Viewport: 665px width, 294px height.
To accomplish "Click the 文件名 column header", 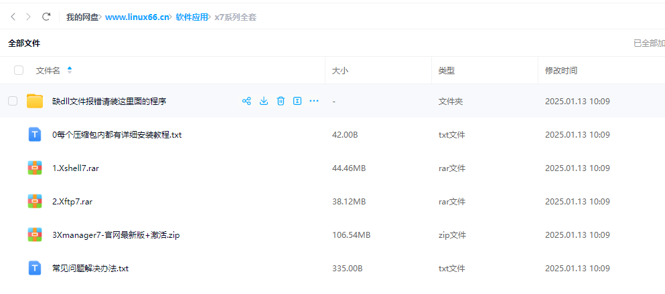I will click(x=48, y=71).
